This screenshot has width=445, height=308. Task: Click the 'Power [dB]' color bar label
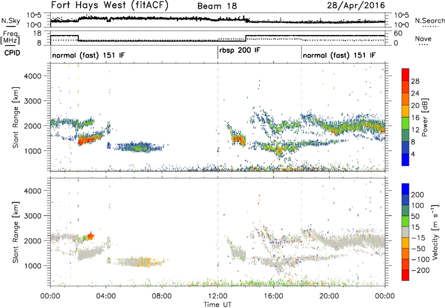pyautogui.click(x=424, y=117)
